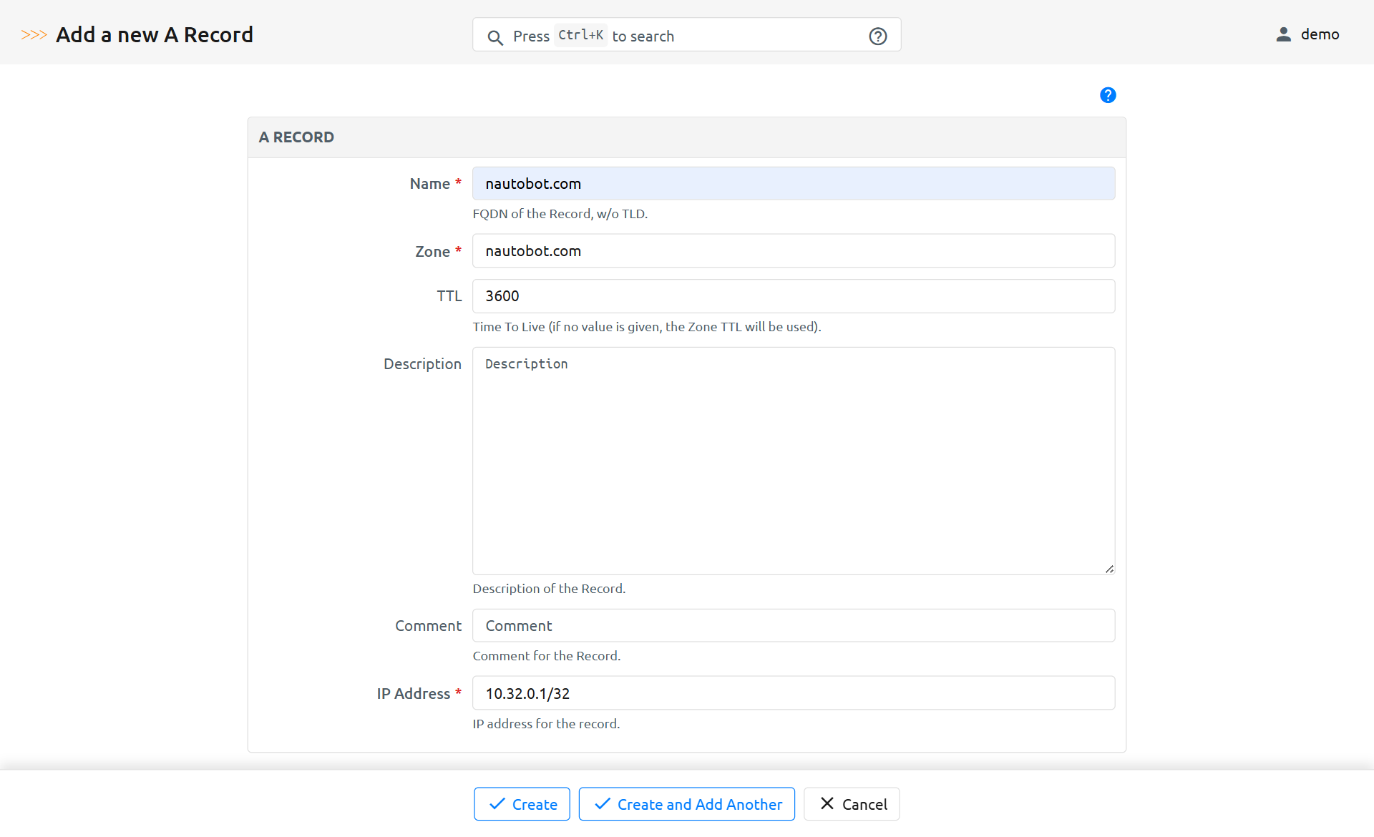Open the demo user menu
1374x837 pixels.
[1319, 34]
